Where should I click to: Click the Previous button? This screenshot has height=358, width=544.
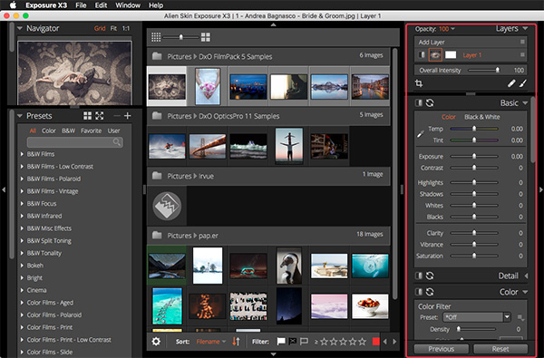pyautogui.click(x=441, y=349)
